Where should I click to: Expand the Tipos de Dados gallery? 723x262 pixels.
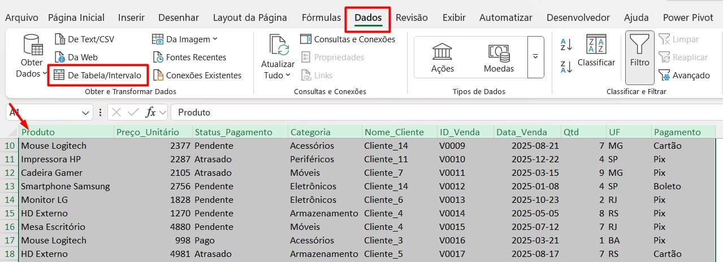coord(535,57)
